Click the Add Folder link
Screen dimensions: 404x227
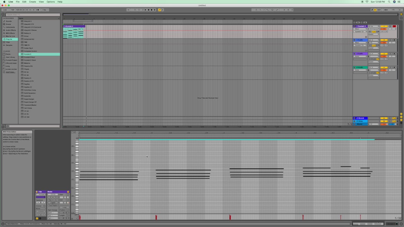10,72
